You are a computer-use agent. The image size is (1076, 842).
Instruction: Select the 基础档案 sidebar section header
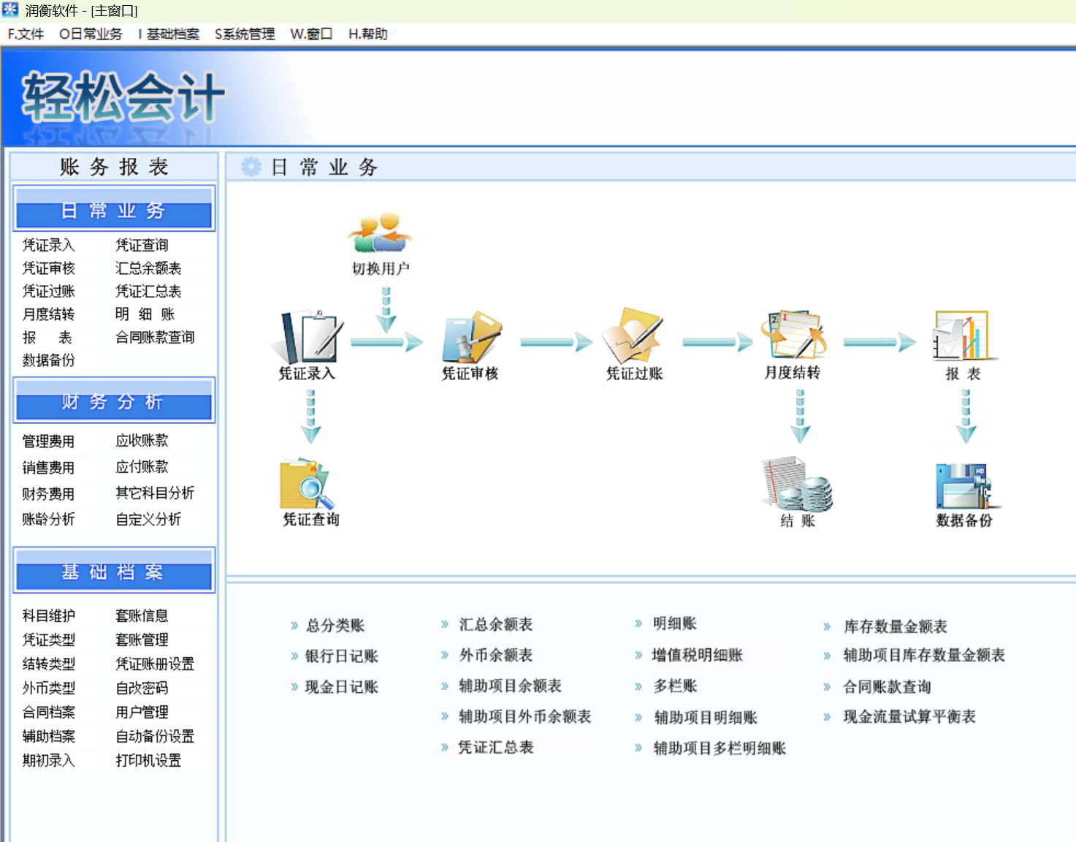point(114,570)
